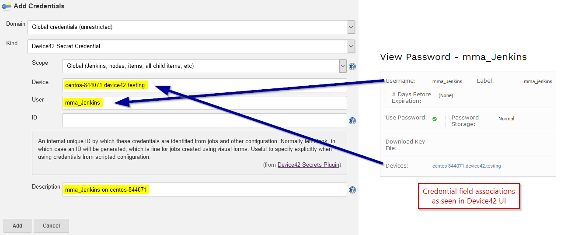Click the help icon beside the ID field
This screenshot has height=235, width=564.
coord(352,121)
